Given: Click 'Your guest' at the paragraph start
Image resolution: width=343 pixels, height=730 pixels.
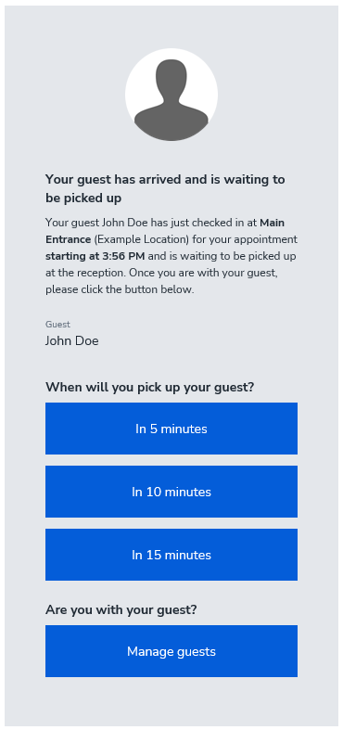Looking at the screenshot, I should tap(72, 223).
